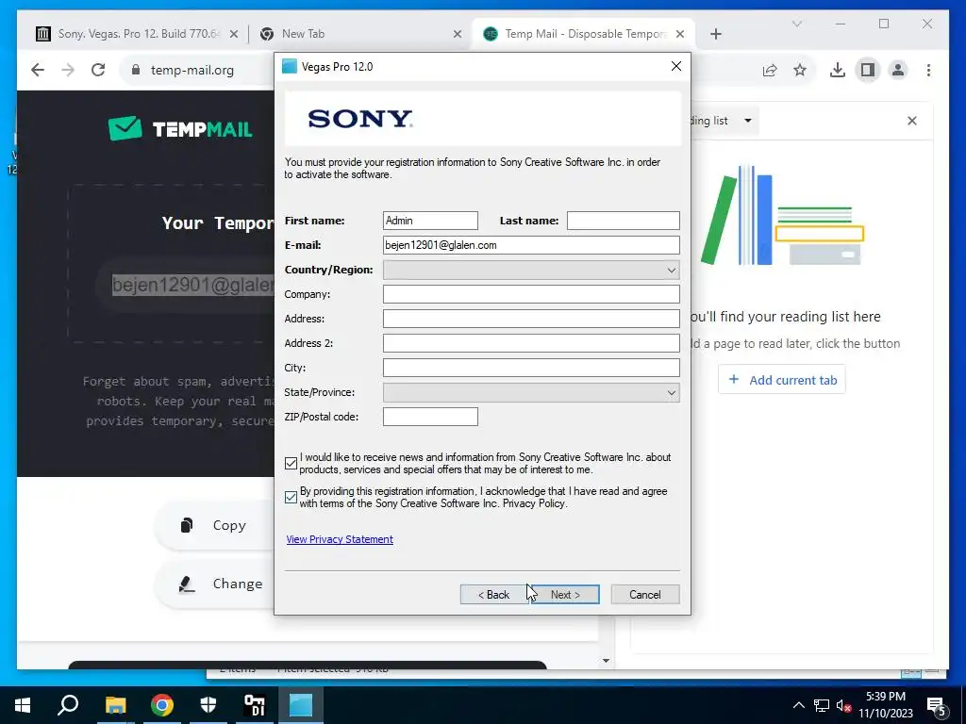The width and height of the screenshot is (966, 724).
Task: Open the taskbar app left of Vegas
Action: pyautogui.click(x=255, y=705)
